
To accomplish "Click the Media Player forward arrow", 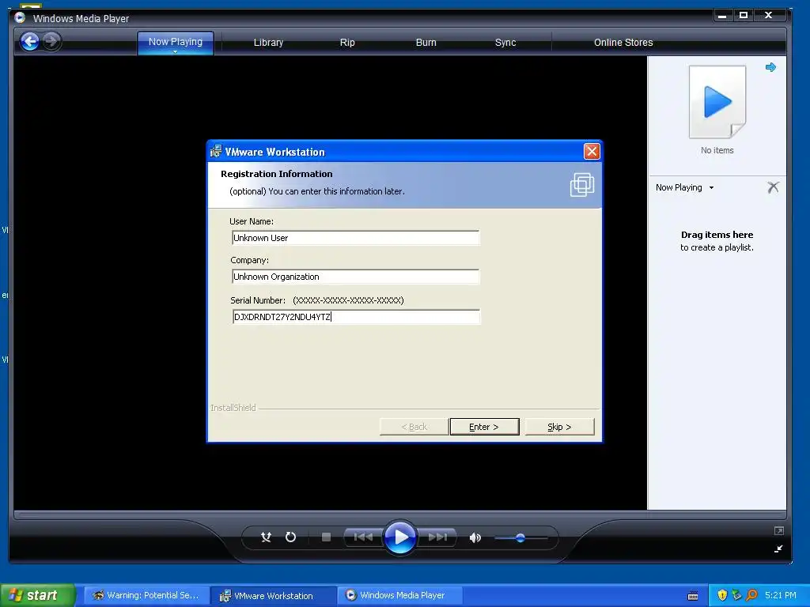I will [51, 41].
